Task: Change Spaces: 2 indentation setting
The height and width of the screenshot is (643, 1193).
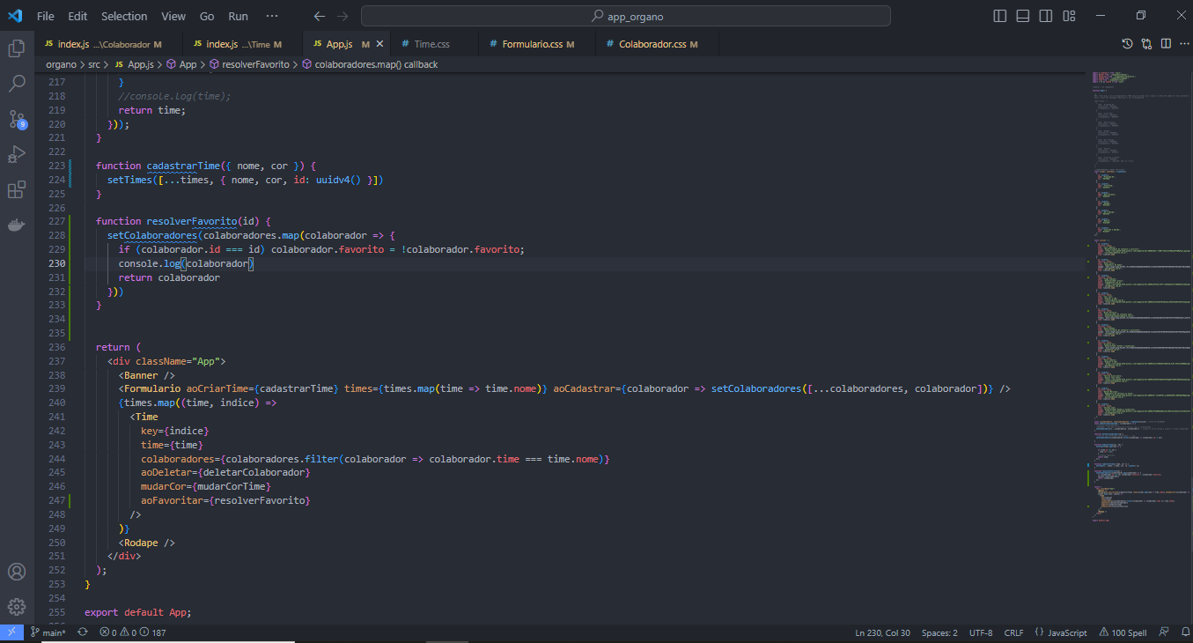Action: (939, 632)
